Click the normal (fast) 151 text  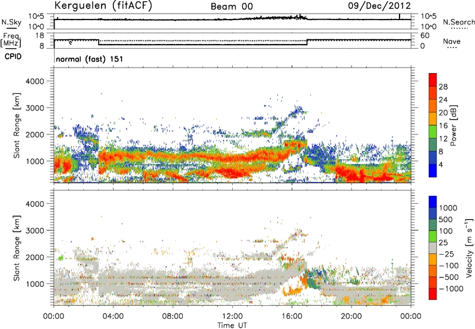tap(90, 59)
